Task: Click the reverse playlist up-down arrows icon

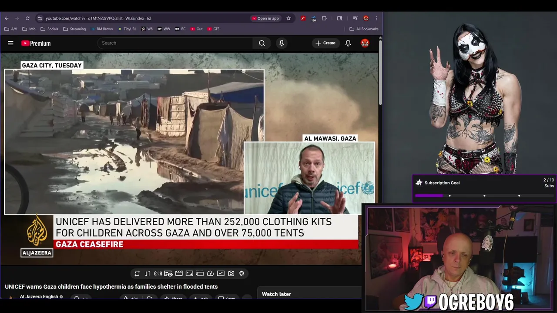Action: [148, 273]
